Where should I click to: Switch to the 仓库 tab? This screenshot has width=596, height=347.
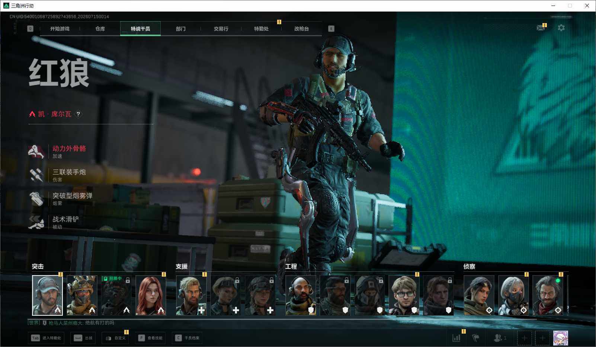100,29
